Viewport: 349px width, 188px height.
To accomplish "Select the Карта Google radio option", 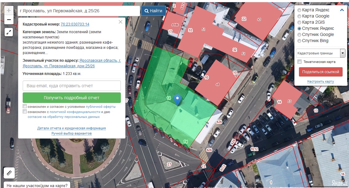I will point(299,16).
